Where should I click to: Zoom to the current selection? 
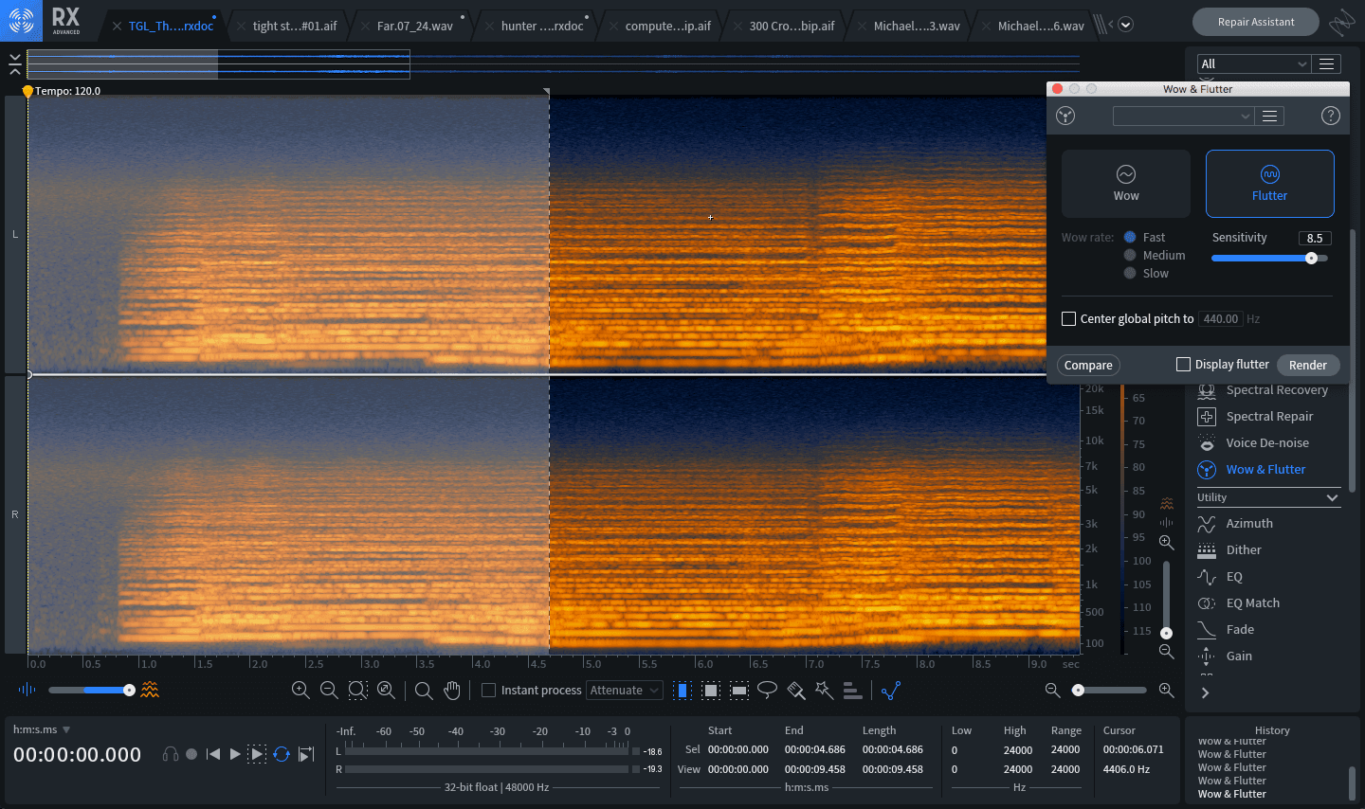point(357,691)
